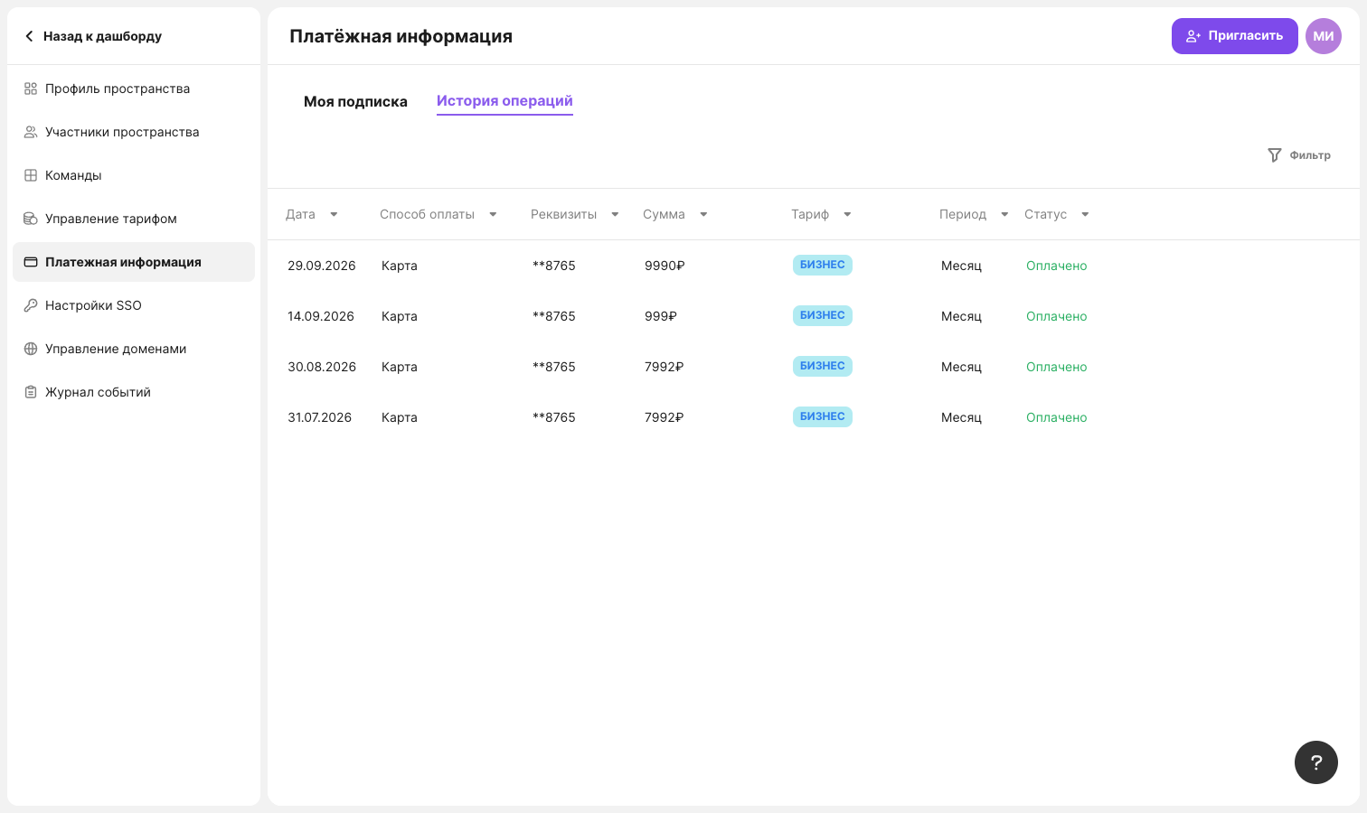Open Управление тарифом
1367x813 pixels.
pyautogui.click(x=134, y=219)
